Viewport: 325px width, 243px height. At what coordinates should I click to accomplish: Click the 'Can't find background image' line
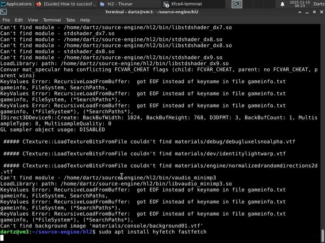(102, 226)
